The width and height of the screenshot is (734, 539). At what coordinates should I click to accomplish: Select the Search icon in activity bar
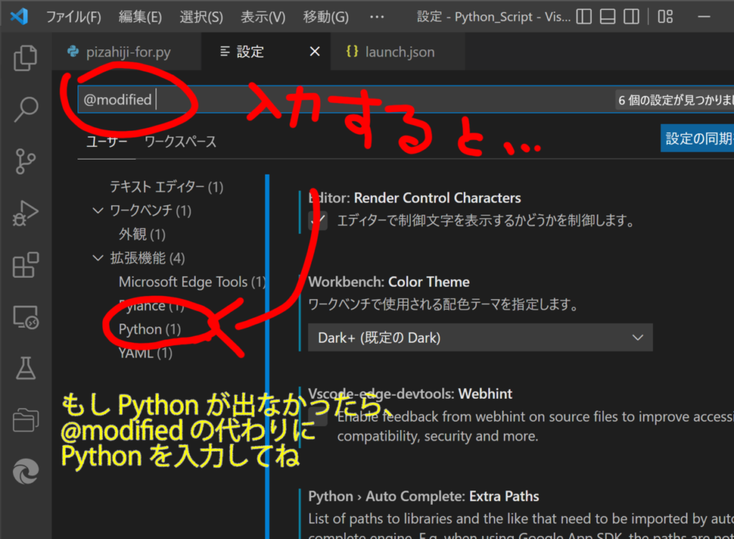(25, 109)
